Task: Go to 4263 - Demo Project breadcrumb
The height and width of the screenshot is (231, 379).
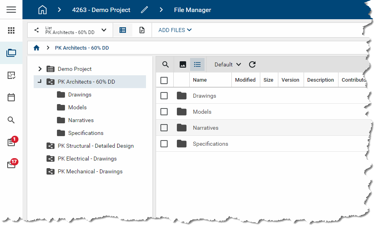Action: 101,10
